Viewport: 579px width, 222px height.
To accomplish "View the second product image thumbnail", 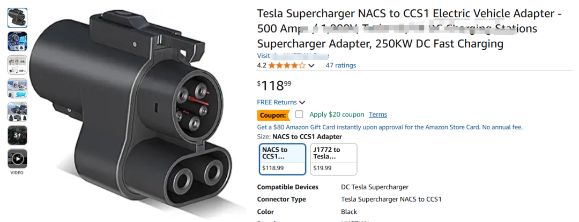I will (x=17, y=41).
